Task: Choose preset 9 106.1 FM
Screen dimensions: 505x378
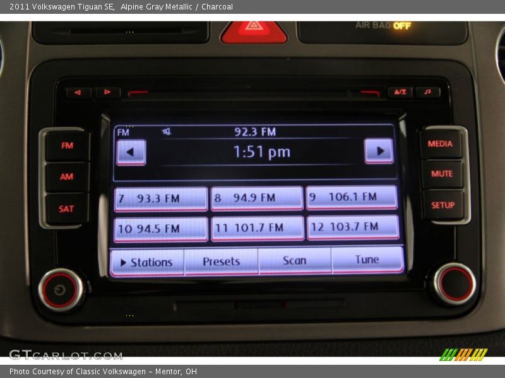Action: [352, 197]
